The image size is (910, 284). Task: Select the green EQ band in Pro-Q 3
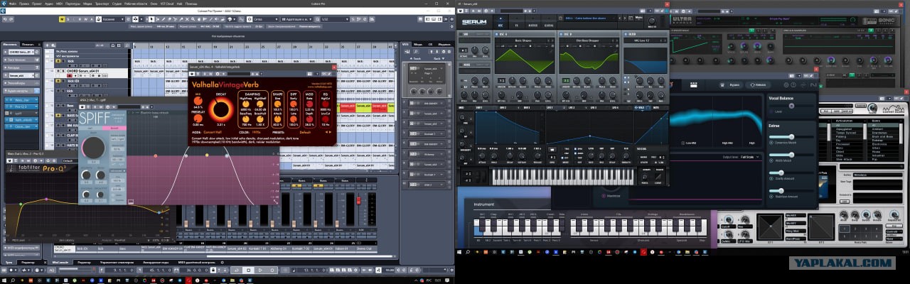[x=21, y=204]
